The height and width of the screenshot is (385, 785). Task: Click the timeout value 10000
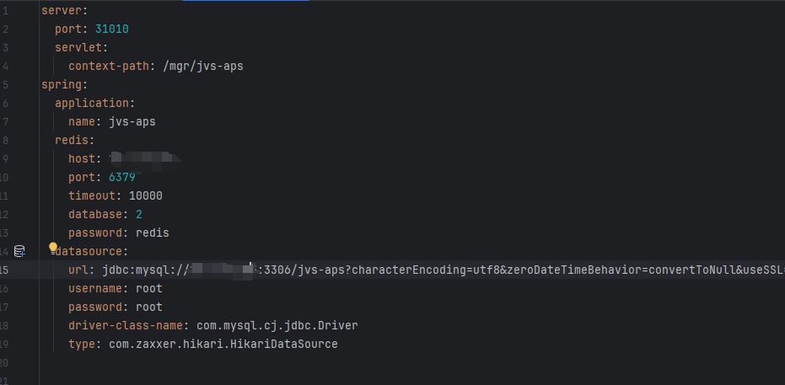click(145, 195)
